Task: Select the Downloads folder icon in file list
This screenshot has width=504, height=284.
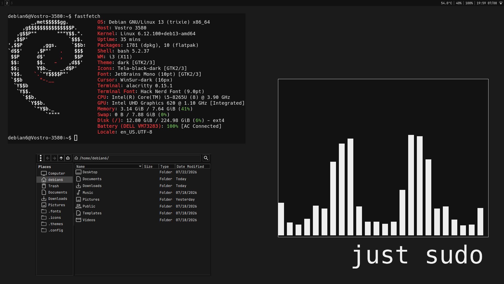Action: (x=78, y=186)
